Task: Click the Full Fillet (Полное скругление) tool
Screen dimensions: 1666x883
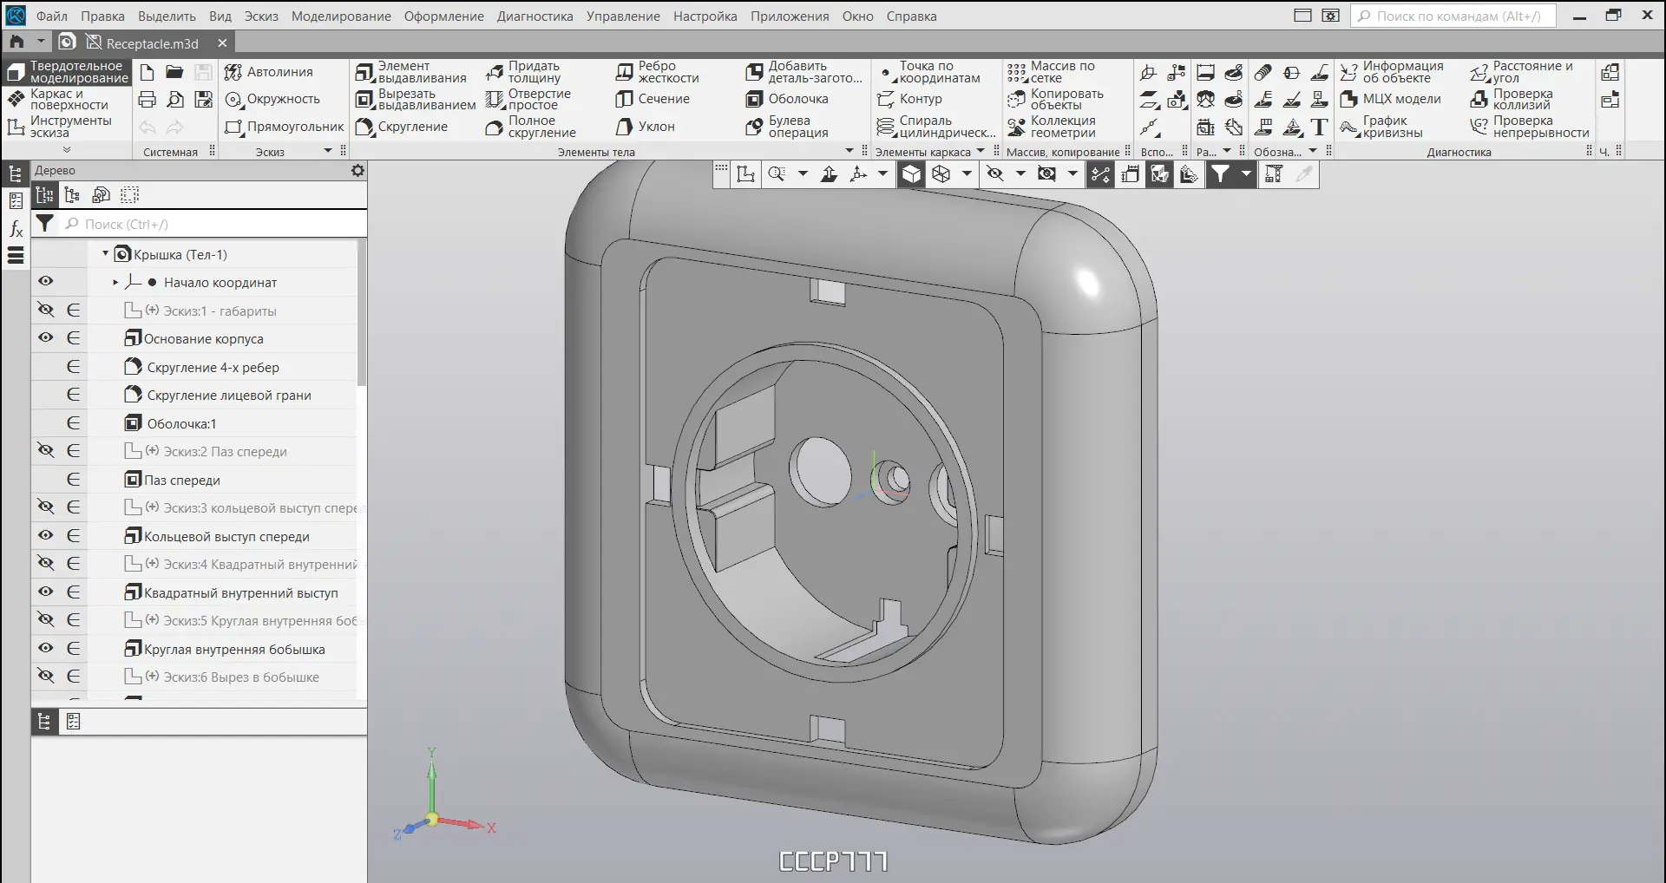Action: coord(531,127)
